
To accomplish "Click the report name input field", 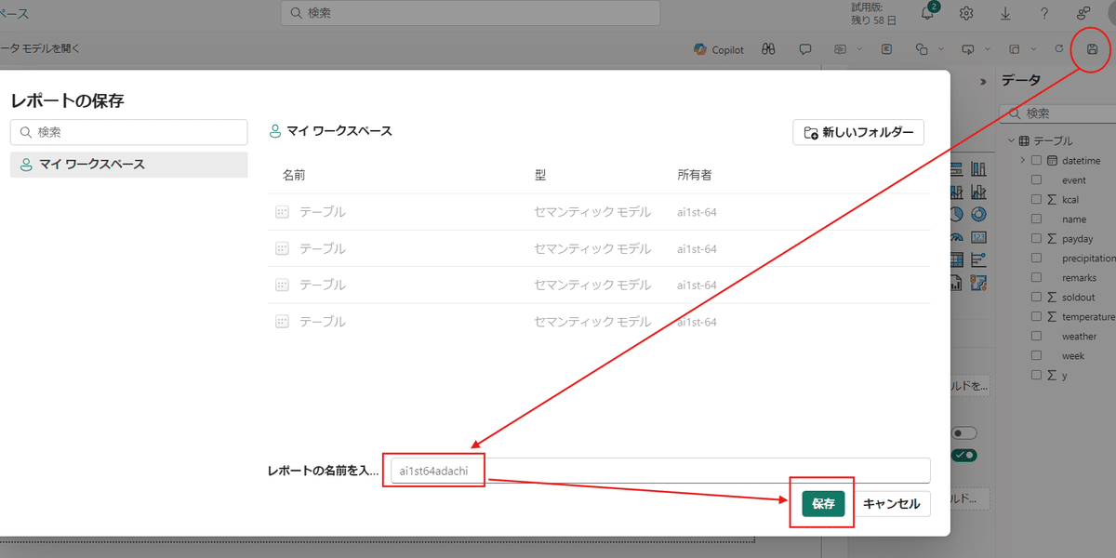I will click(660, 471).
